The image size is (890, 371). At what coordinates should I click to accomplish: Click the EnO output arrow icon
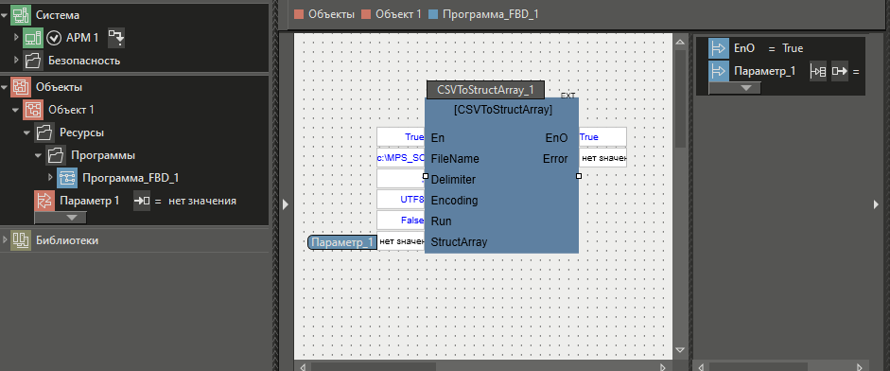(719, 48)
